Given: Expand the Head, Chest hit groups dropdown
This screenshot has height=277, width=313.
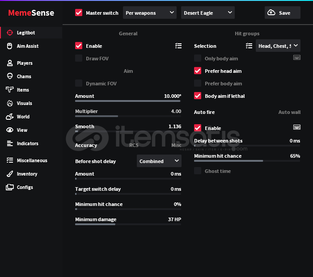Looking at the screenshot, I should click(278, 46).
